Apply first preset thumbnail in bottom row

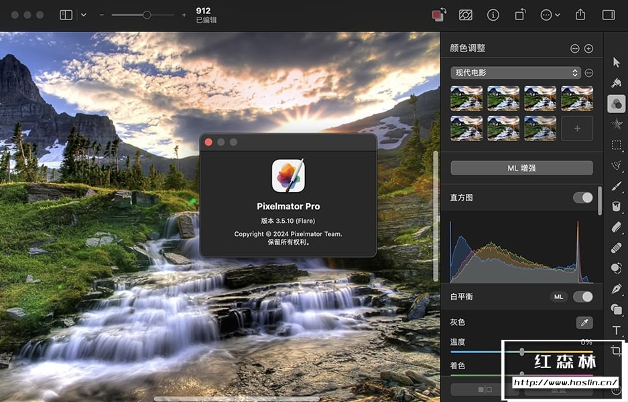(x=466, y=128)
